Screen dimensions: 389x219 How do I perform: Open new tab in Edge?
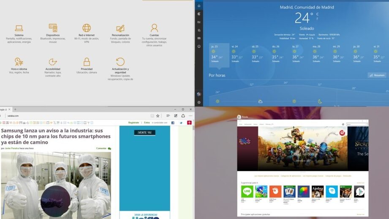pyautogui.click(x=15, y=109)
